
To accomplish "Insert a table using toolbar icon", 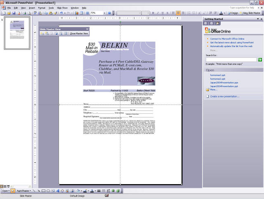I will pos(81,13).
